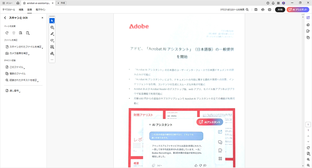312x168 pixels.
Task: Select the add text box tool
Action: [x=52, y=47]
